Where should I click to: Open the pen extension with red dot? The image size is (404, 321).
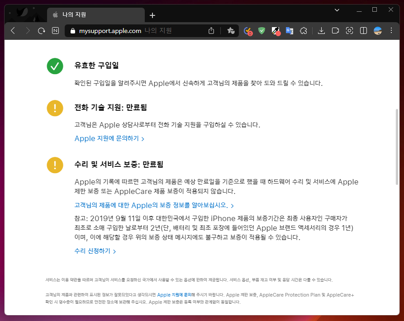(276, 31)
